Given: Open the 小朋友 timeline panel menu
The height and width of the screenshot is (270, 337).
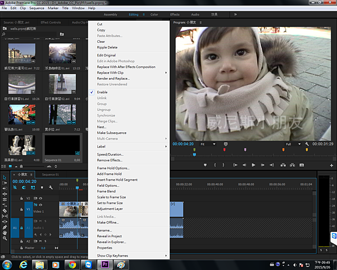Looking at the screenshot, I should coord(31,174).
